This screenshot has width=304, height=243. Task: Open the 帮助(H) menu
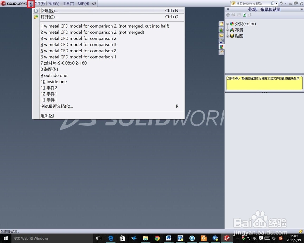tap(83, 3)
